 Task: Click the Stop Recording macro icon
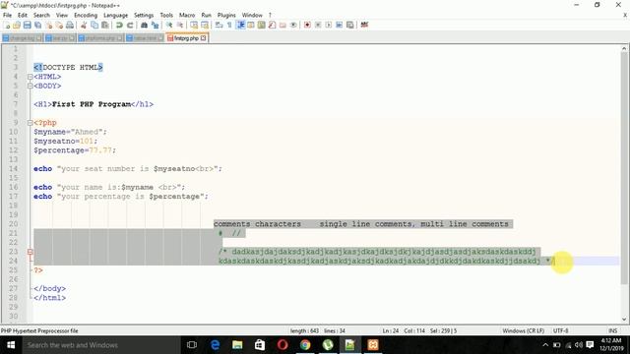click(318, 26)
